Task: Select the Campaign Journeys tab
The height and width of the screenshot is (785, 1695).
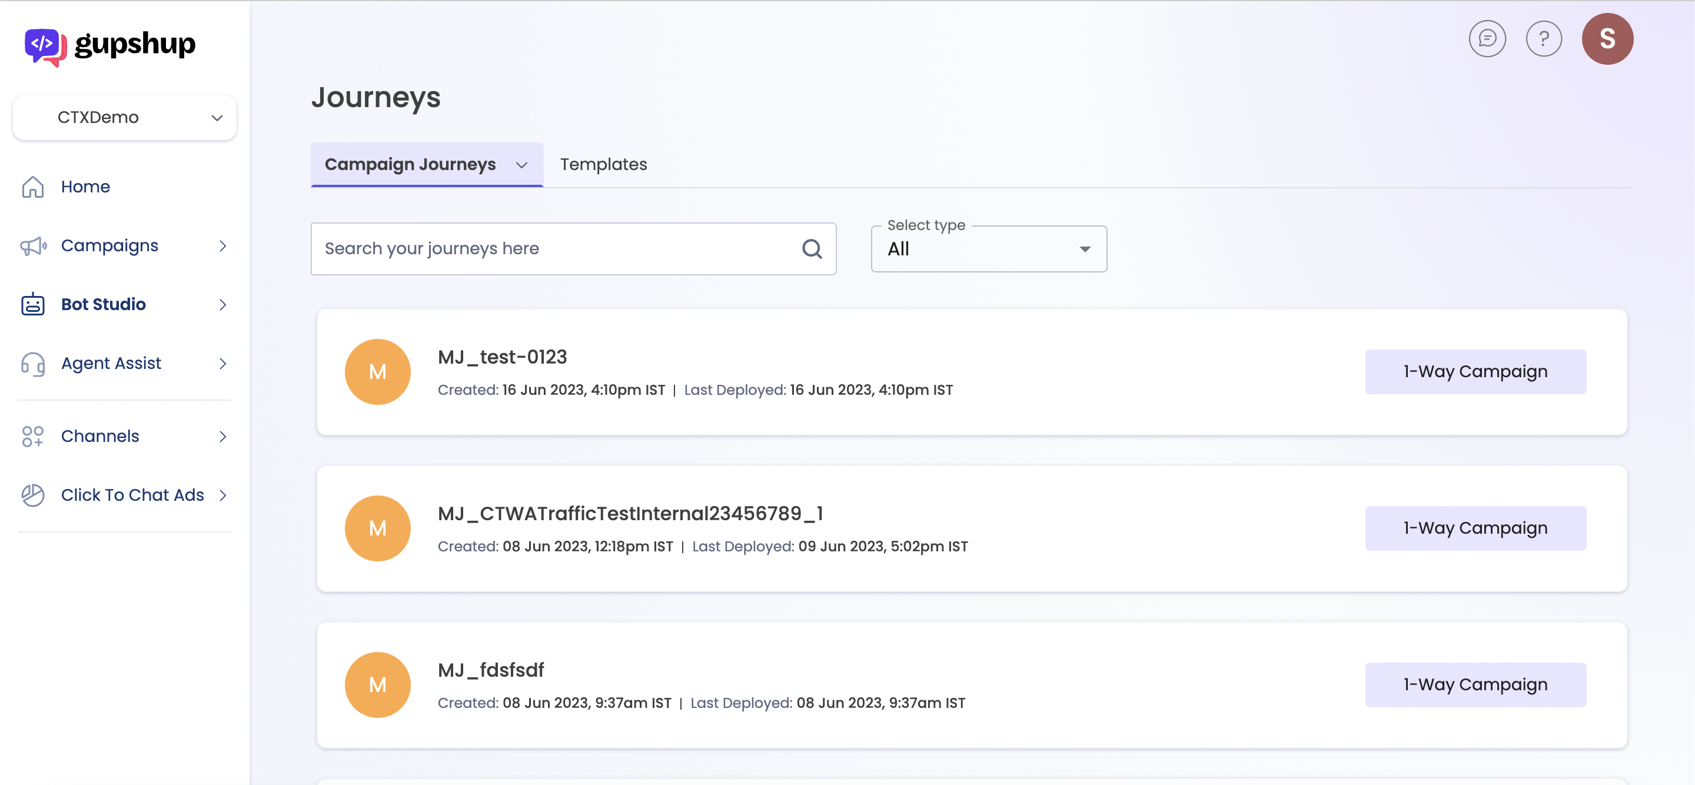Action: [410, 165]
